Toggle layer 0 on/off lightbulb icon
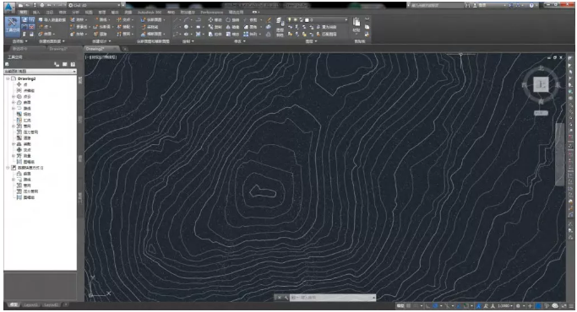Screen dimensions: 577x312 290,20
